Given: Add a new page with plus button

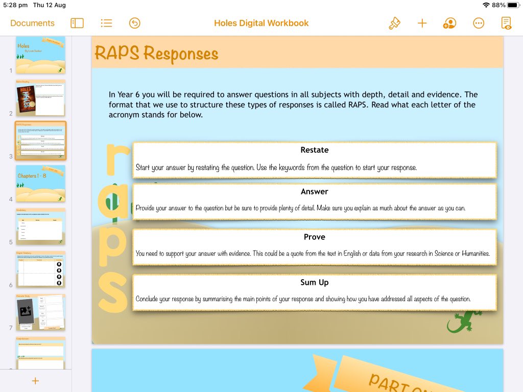Looking at the screenshot, I should tap(35, 381).
